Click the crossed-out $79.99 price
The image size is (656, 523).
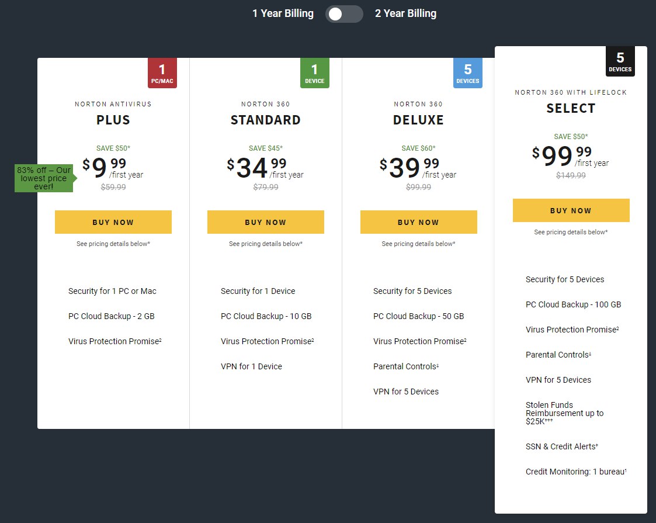click(x=266, y=187)
